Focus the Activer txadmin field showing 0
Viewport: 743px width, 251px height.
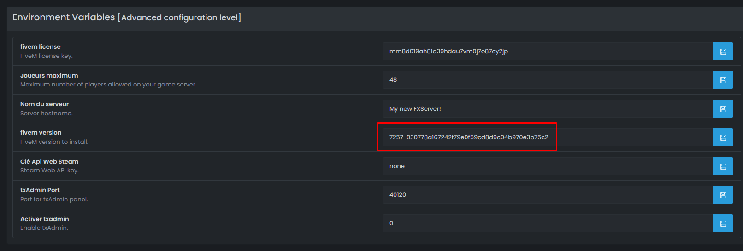tap(547, 223)
